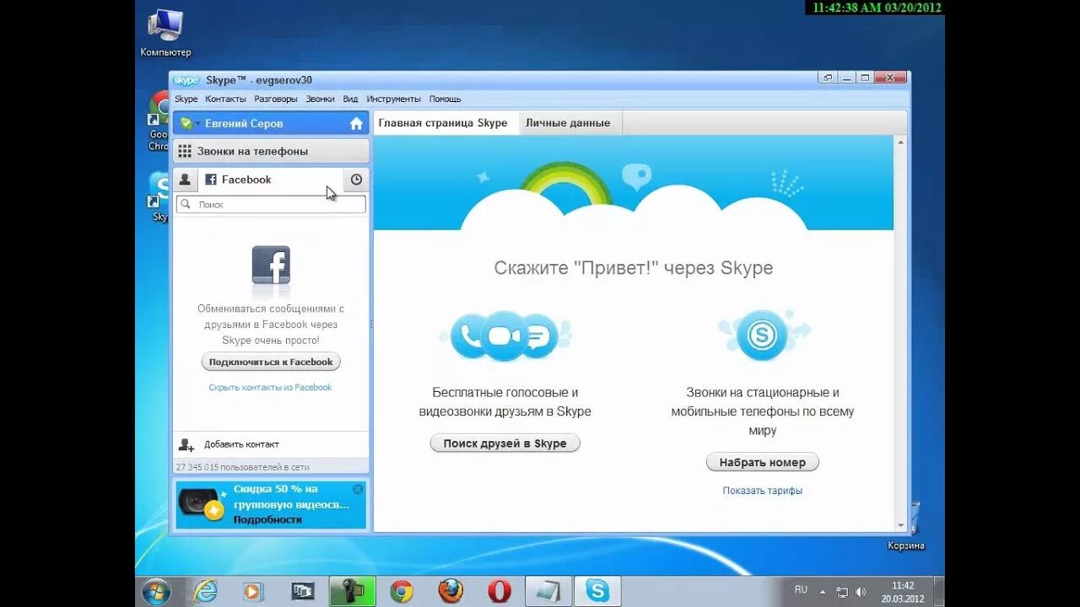Viewport: 1080px width, 607px height.
Task: Click the show desktop strip
Action: [x=938, y=591]
